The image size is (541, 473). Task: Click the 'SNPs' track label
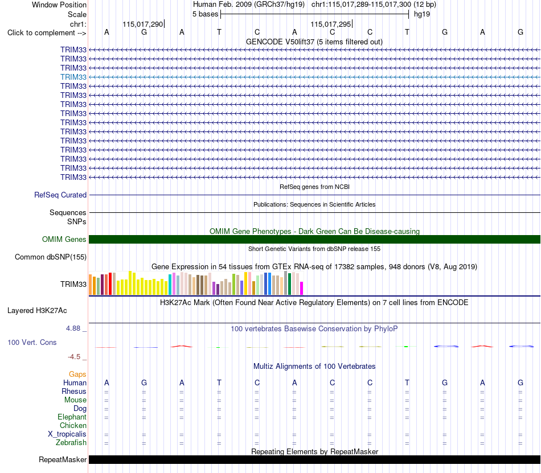(77, 221)
